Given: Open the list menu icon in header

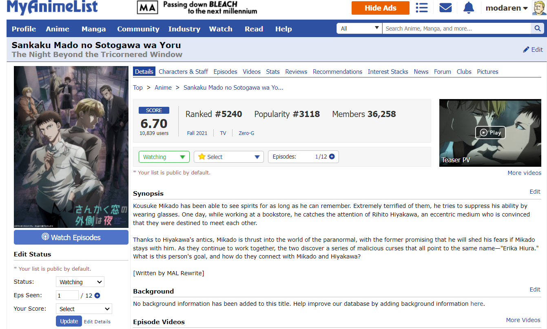Looking at the screenshot, I should click(x=422, y=8).
